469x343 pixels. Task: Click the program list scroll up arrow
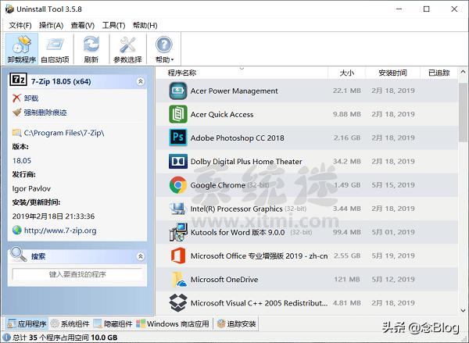tap(463, 72)
